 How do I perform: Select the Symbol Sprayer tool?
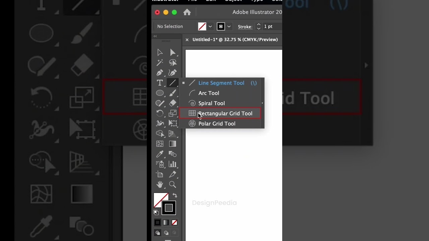[160, 164]
